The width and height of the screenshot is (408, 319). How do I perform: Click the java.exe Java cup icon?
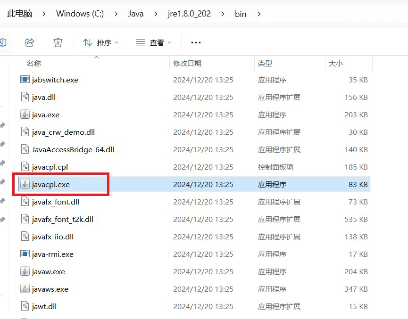point(25,114)
